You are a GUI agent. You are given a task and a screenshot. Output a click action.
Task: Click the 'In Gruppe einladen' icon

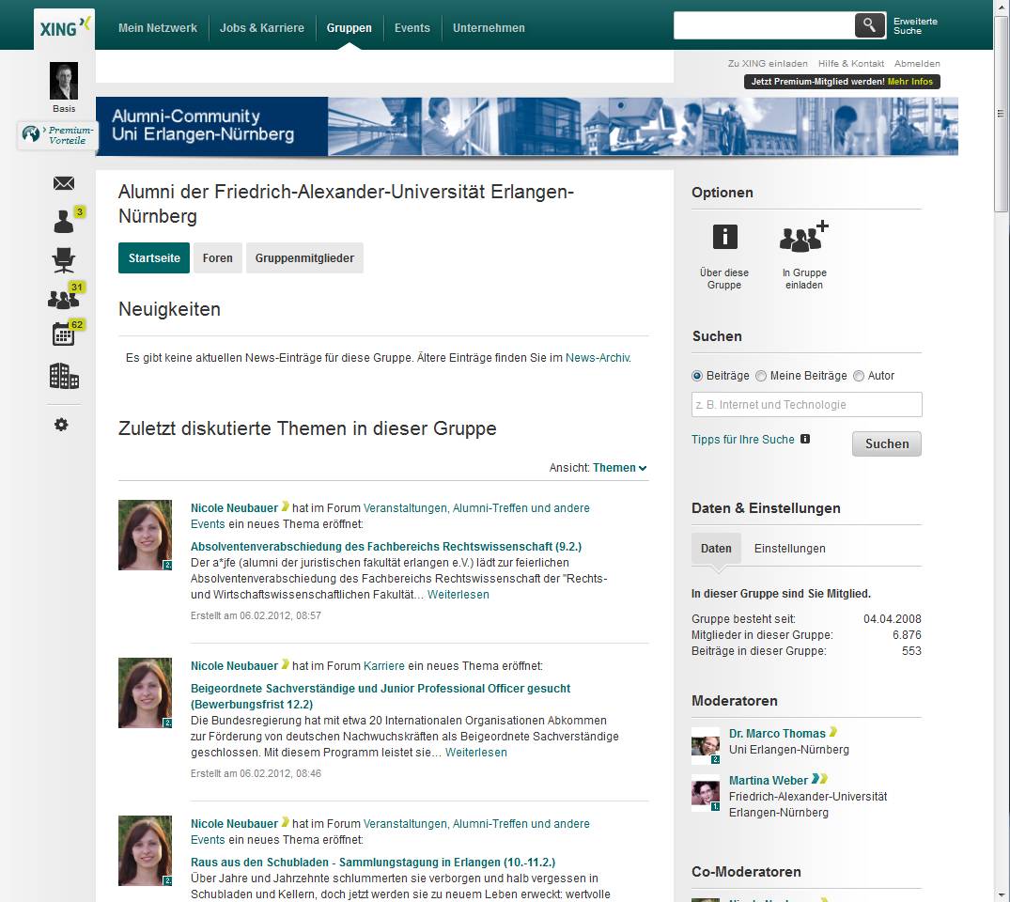click(804, 237)
